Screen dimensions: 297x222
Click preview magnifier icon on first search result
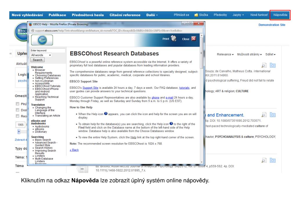(264, 65)
